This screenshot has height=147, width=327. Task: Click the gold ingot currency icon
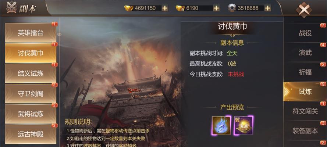(129, 8)
